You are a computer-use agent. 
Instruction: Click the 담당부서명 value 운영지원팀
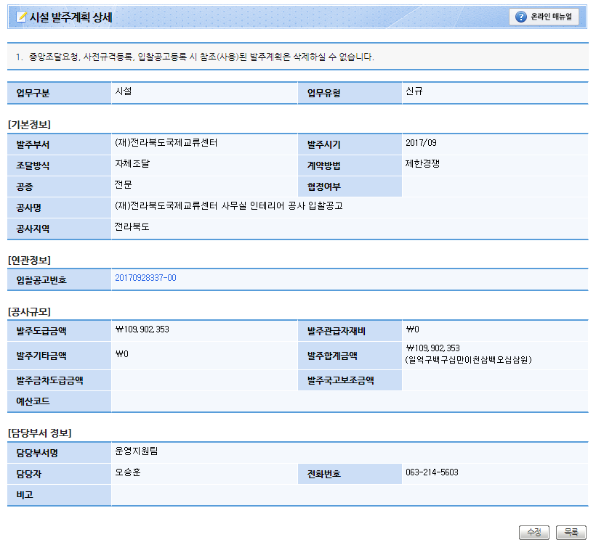point(136,451)
